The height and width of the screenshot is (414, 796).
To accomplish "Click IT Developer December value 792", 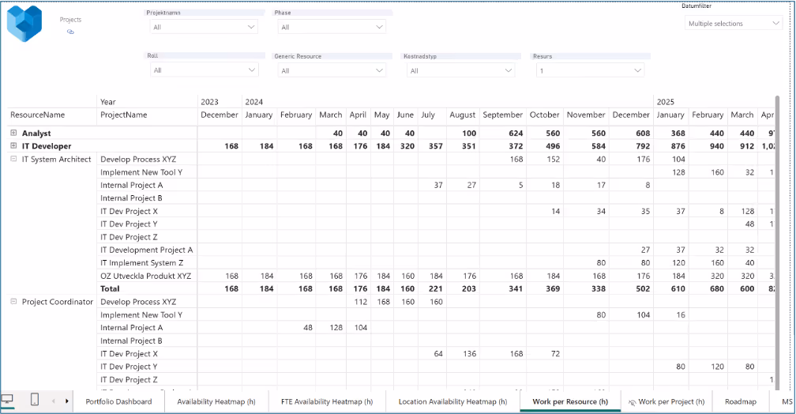I will point(643,146).
